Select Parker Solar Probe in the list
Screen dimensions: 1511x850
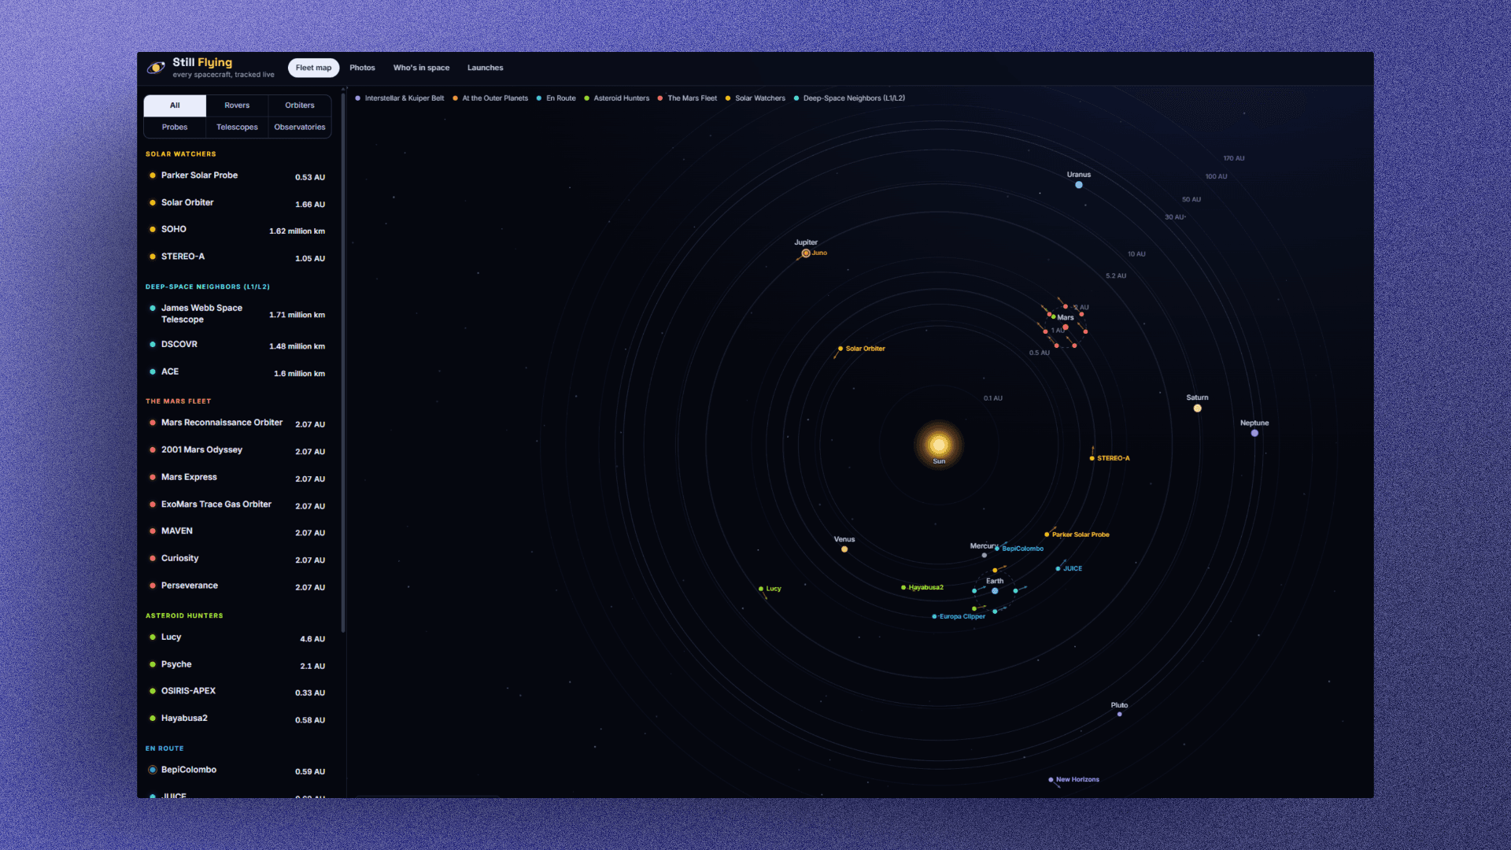pyautogui.click(x=237, y=176)
